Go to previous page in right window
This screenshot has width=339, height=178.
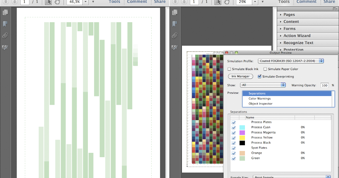click(x=175, y=2)
